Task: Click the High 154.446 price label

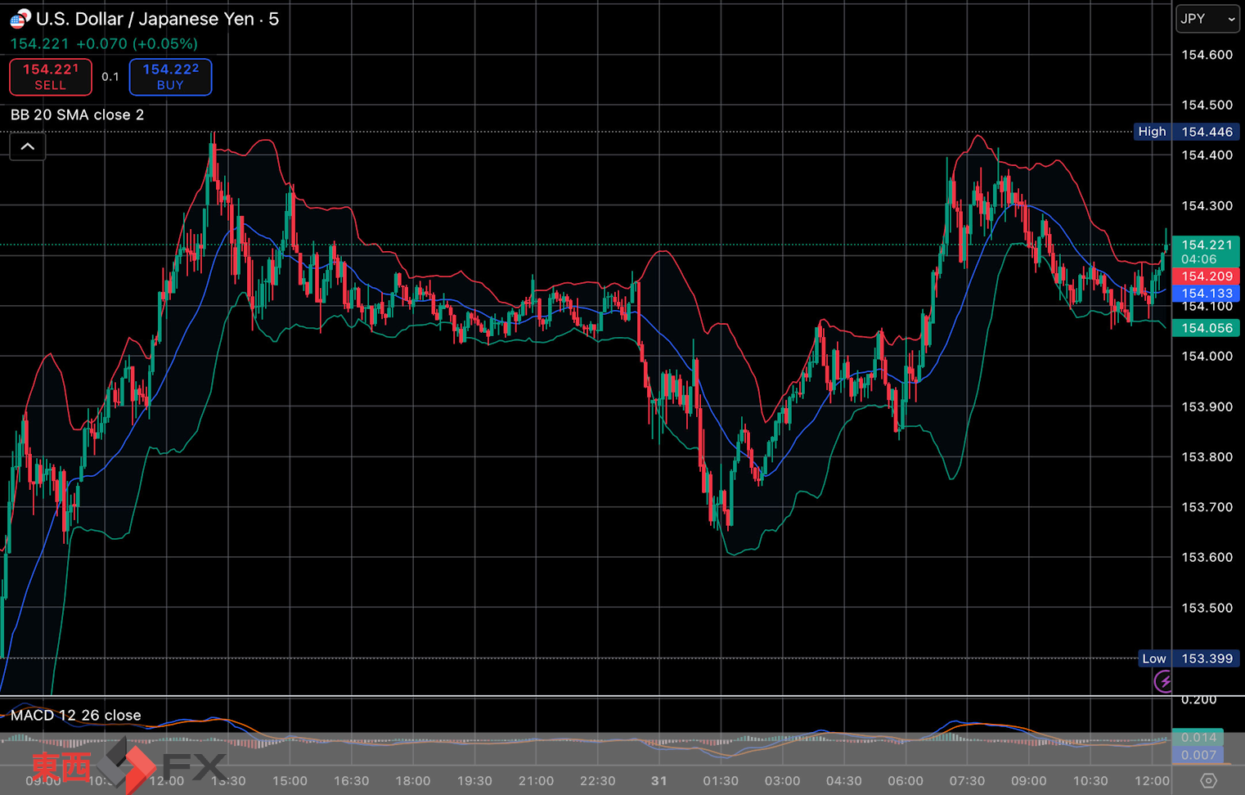Action: tap(1186, 132)
